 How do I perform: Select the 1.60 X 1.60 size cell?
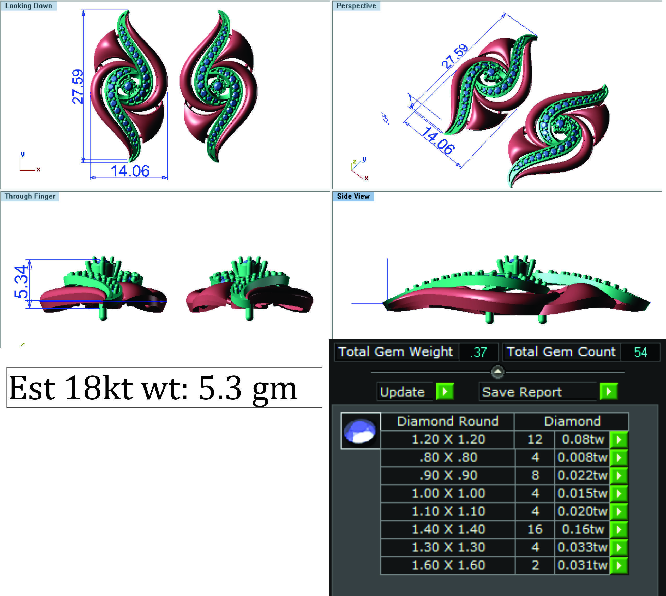pos(448,565)
